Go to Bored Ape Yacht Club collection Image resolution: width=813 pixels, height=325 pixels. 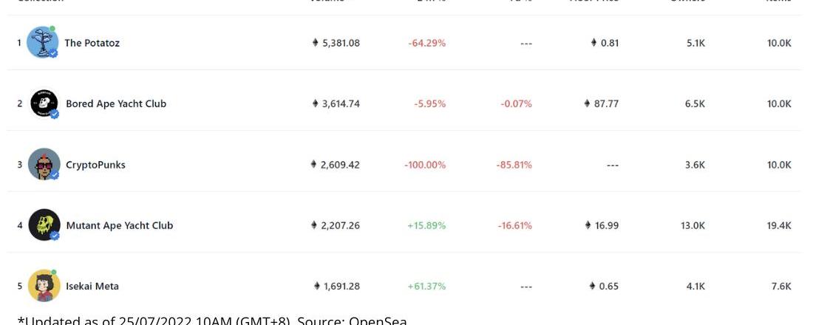tap(116, 103)
